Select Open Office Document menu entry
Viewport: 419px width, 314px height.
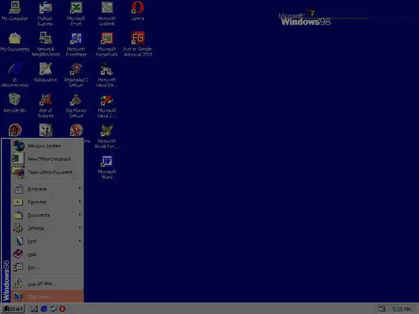pos(47,172)
